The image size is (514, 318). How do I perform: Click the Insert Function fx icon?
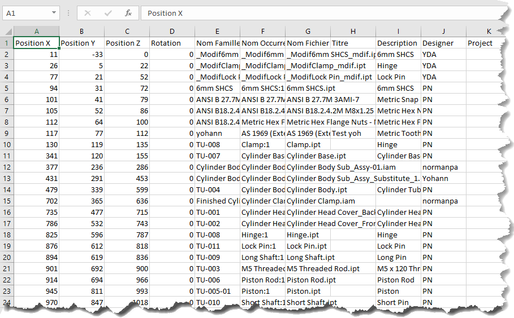(128, 13)
